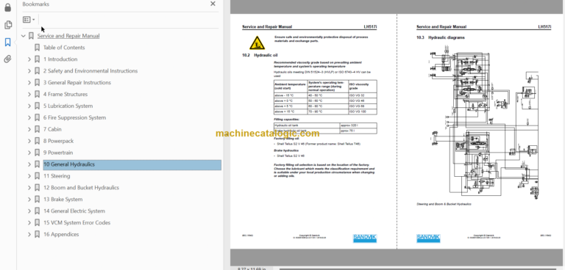Collapse the Service and Repair Manual bookmark
The width and height of the screenshot is (565, 270).
pyautogui.click(x=24, y=36)
